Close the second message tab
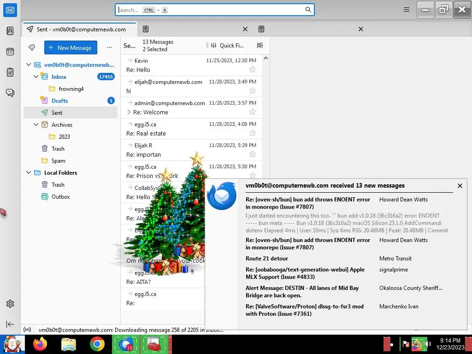The image size is (472, 354). [x=245, y=29]
